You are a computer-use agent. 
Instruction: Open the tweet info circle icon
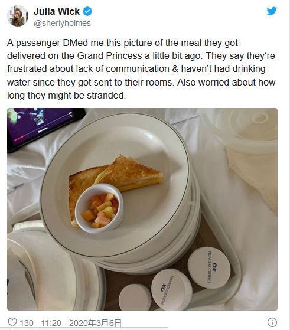(272, 322)
